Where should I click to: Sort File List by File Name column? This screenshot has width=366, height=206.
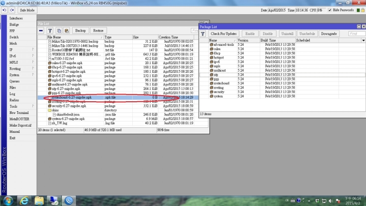point(75,37)
